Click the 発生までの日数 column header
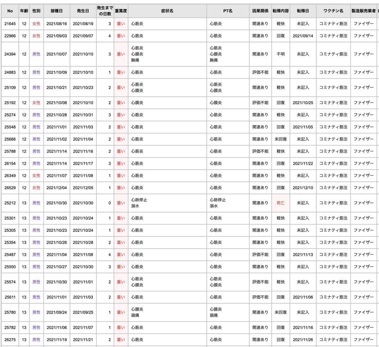 point(105,11)
